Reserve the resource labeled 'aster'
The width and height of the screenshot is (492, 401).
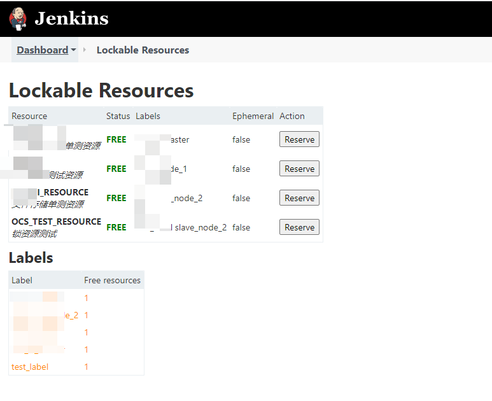(x=299, y=139)
